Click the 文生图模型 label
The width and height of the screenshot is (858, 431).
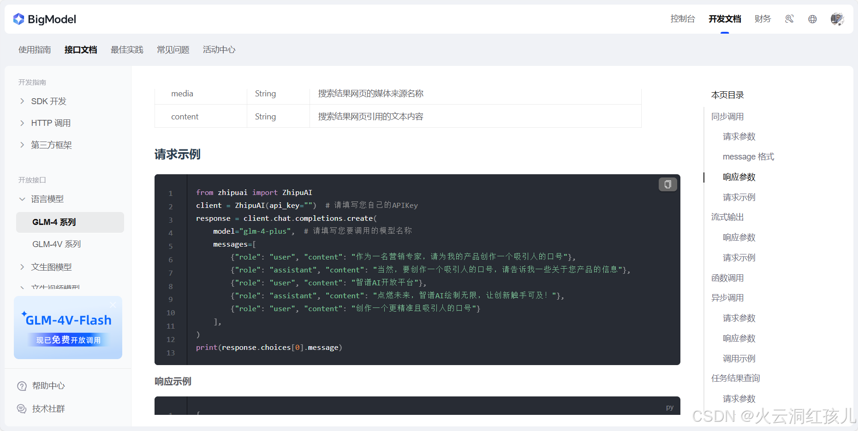[x=51, y=267]
